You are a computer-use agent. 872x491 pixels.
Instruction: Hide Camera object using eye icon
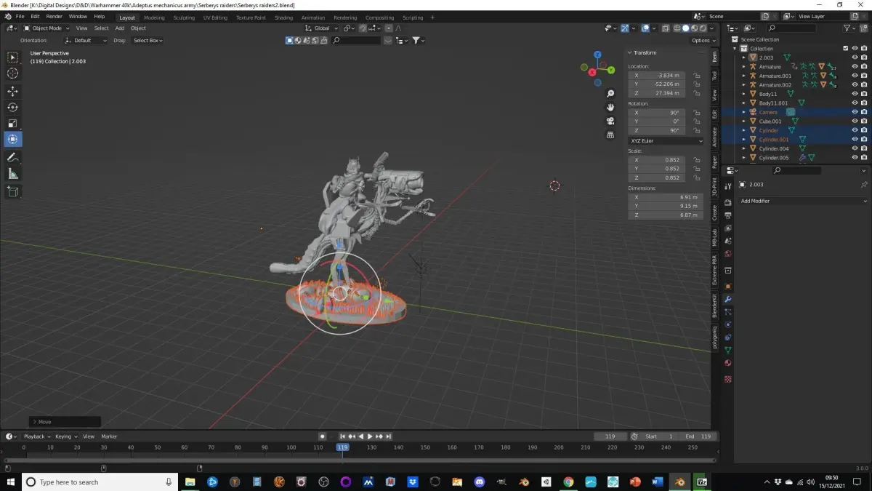click(x=855, y=112)
